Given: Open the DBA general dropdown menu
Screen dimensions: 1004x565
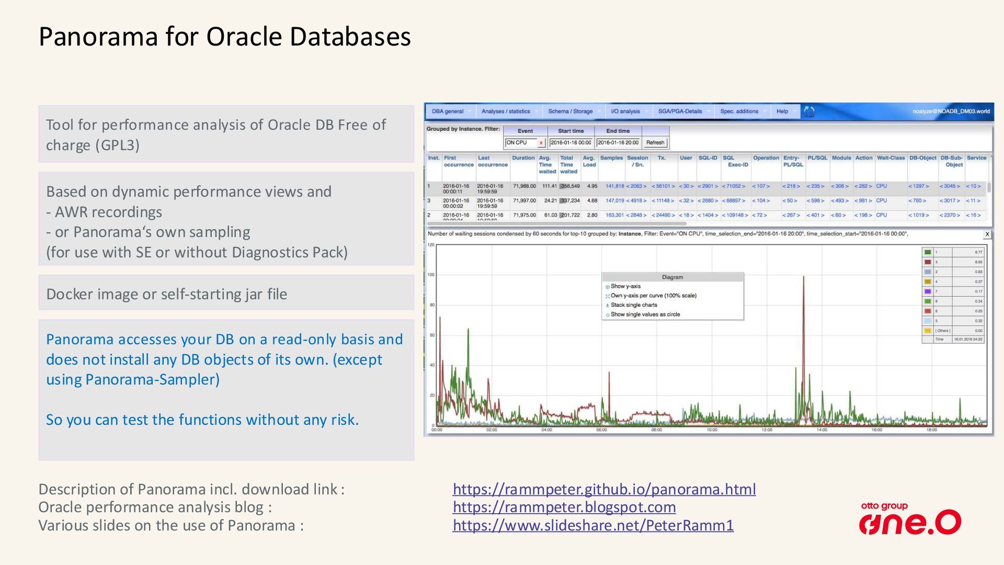Looking at the screenshot, I should [x=448, y=111].
